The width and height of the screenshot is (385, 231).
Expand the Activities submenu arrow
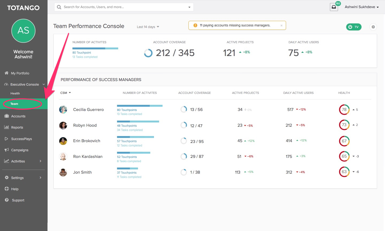tap(40, 161)
